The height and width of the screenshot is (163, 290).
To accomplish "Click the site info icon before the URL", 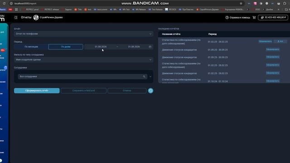I will click(x=11, y=3).
